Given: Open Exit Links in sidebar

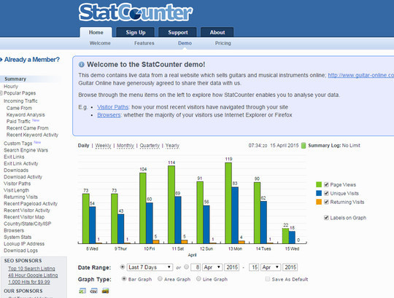Looking at the screenshot, I should click(x=14, y=157).
